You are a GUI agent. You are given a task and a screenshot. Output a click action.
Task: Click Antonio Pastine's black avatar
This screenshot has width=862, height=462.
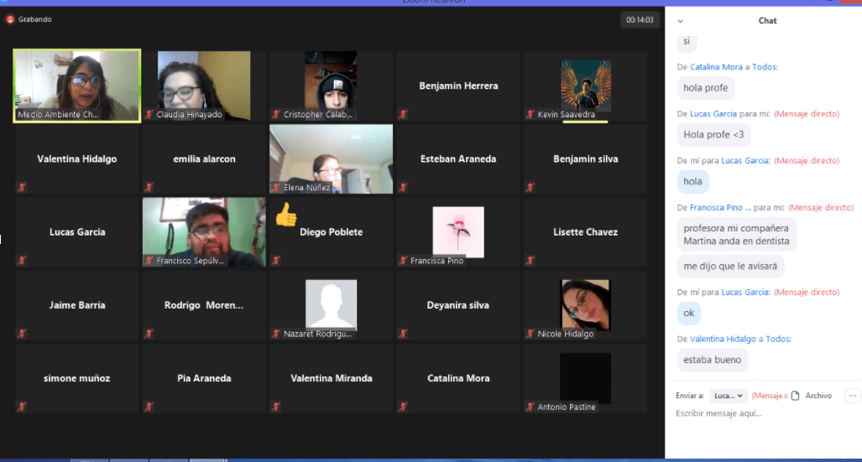(x=586, y=378)
